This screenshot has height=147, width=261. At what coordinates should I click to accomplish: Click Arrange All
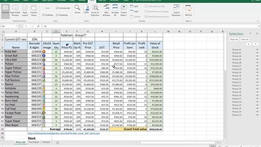115,11
